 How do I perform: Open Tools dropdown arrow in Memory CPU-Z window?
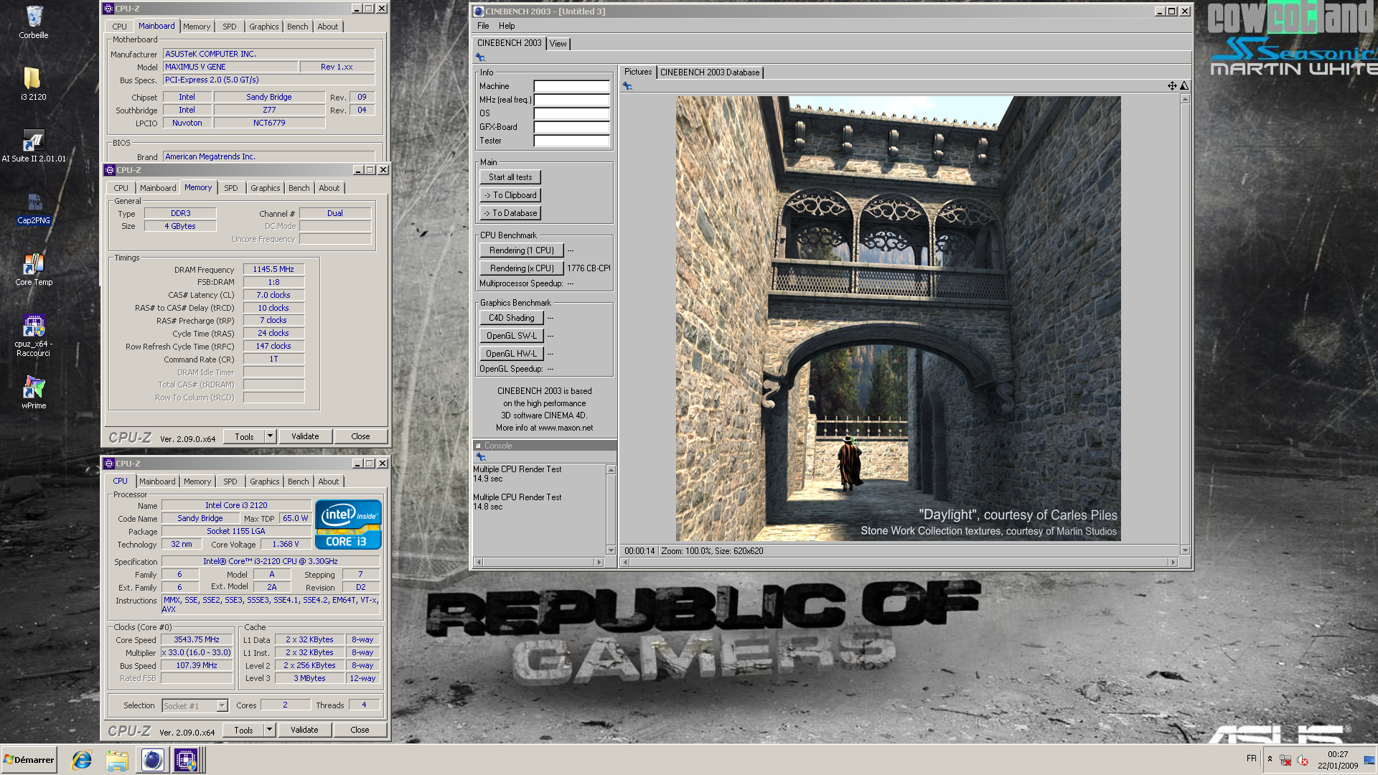(271, 436)
